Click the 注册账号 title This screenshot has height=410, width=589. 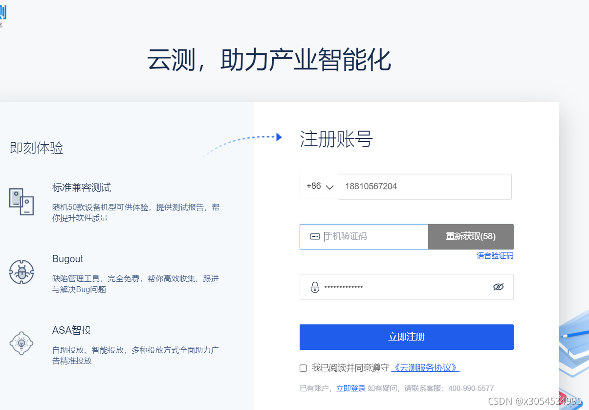click(x=336, y=139)
